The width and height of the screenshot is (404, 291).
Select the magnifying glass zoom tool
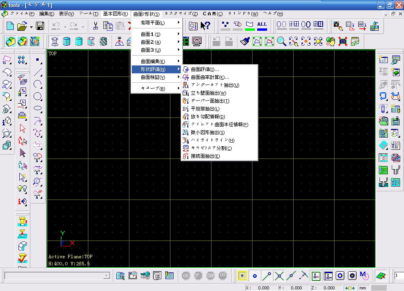281,41
